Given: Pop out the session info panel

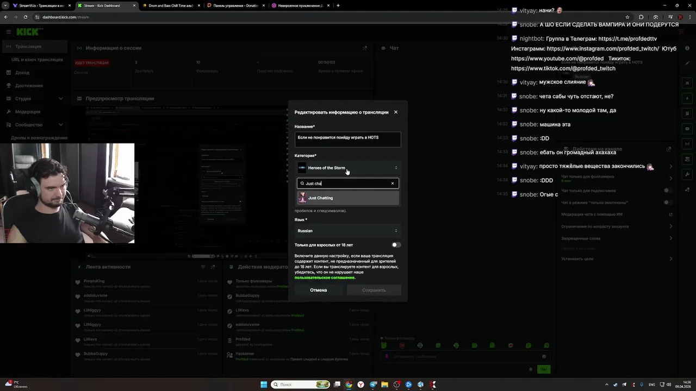Looking at the screenshot, I should click(365, 48).
